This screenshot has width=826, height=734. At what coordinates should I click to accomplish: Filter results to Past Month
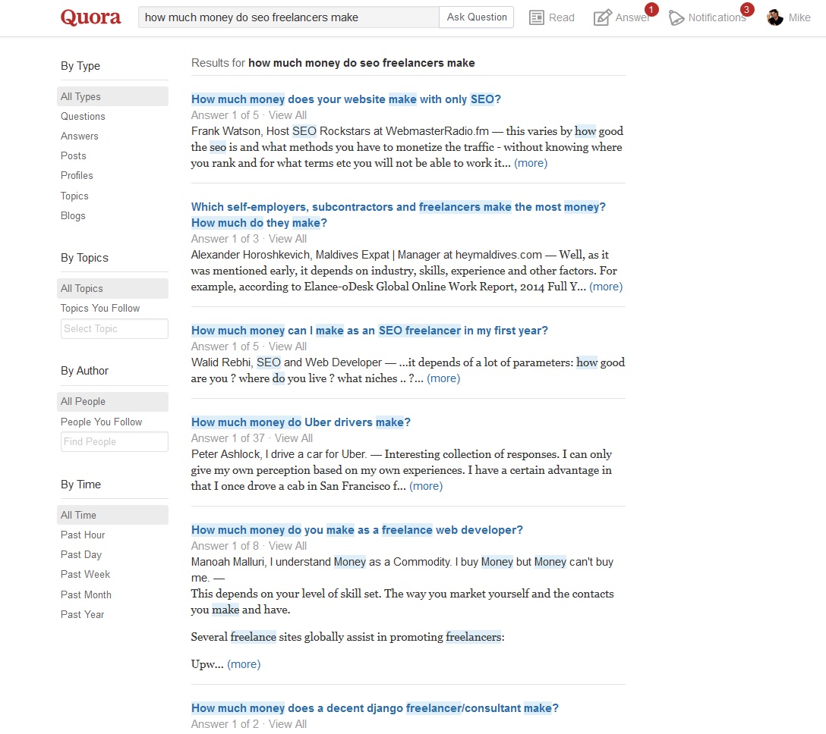[x=86, y=595]
